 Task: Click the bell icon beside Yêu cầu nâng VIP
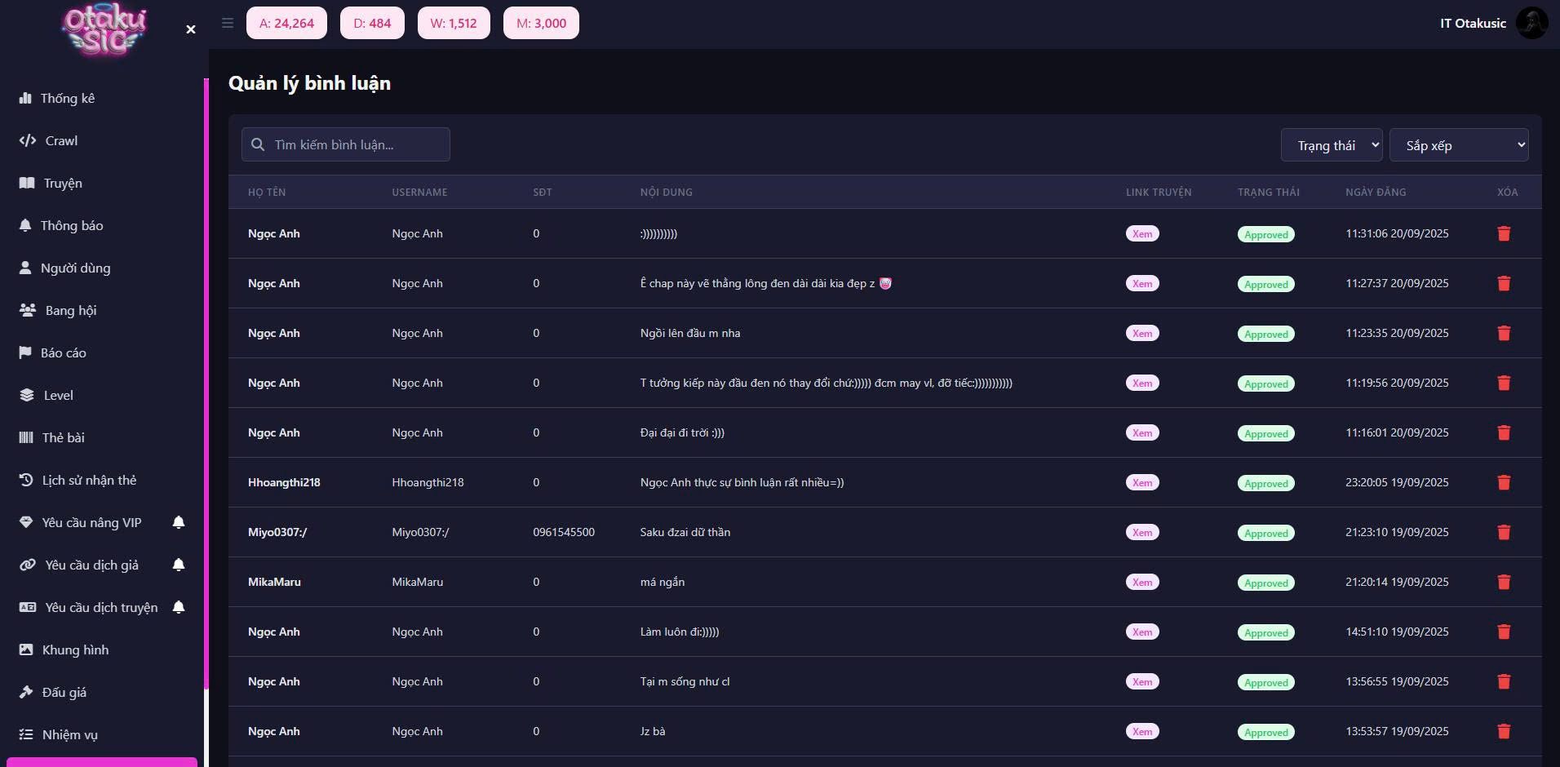(x=179, y=522)
